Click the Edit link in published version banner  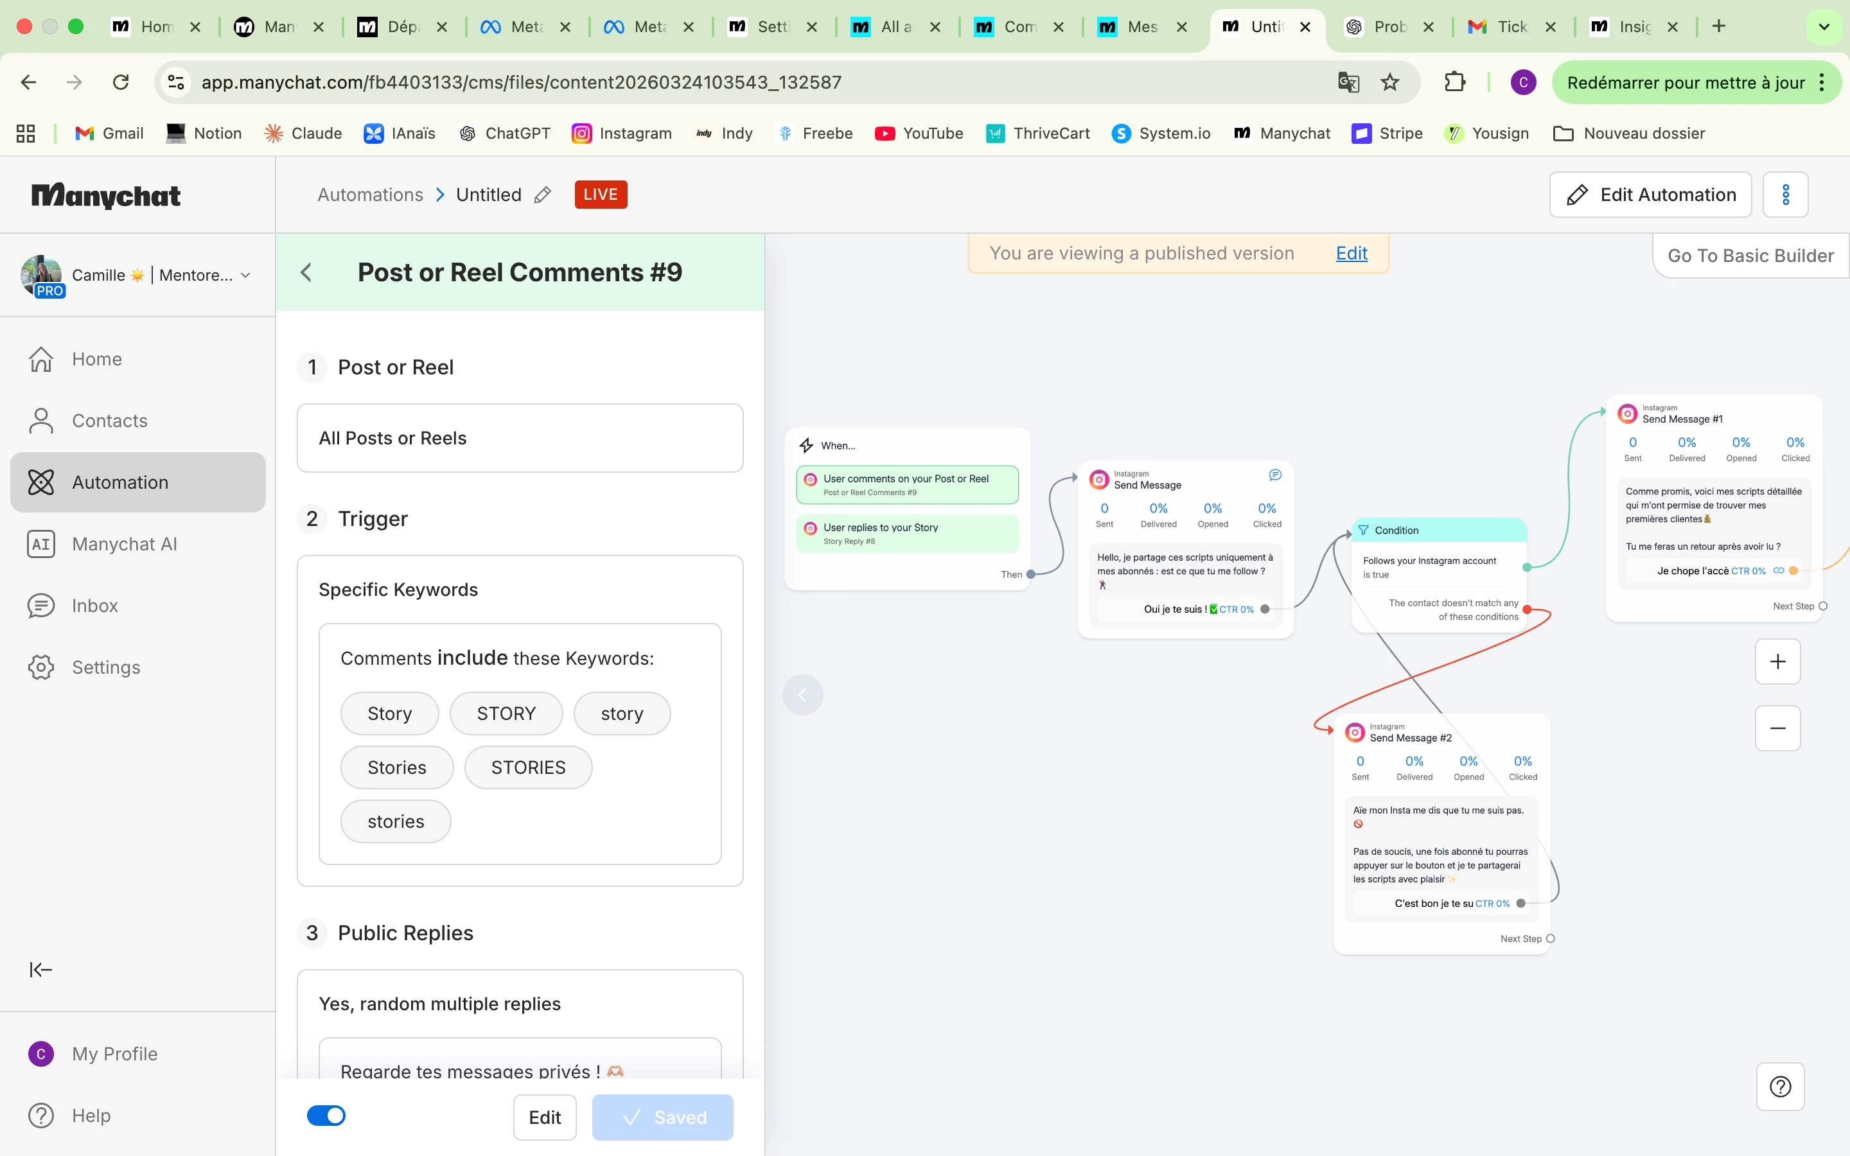(1351, 253)
